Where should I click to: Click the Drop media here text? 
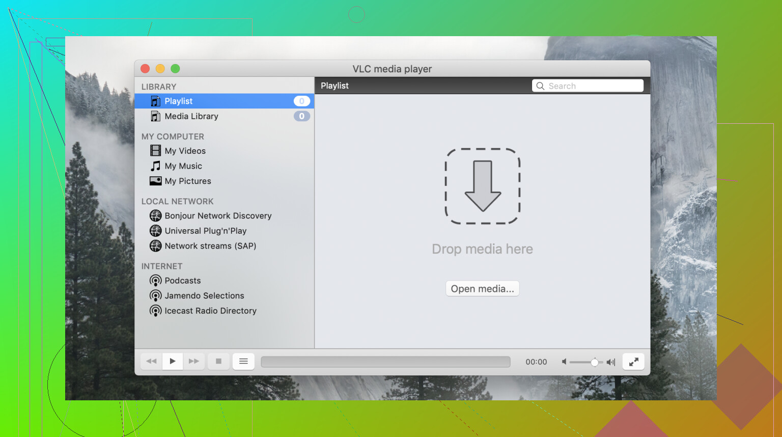coord(483,249)
